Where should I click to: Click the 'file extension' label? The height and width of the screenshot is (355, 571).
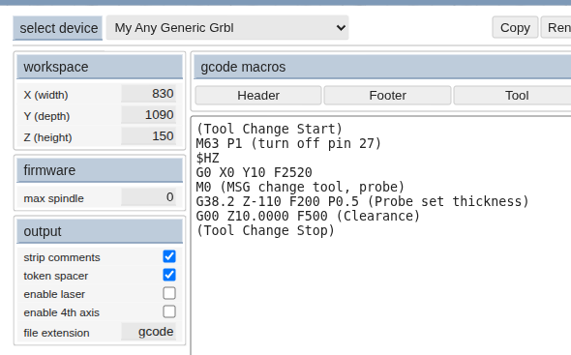tap(56, 333)
